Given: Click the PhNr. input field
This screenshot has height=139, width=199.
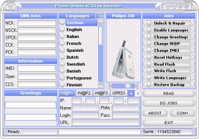Looking at the screenshot, I should [126, 108].
